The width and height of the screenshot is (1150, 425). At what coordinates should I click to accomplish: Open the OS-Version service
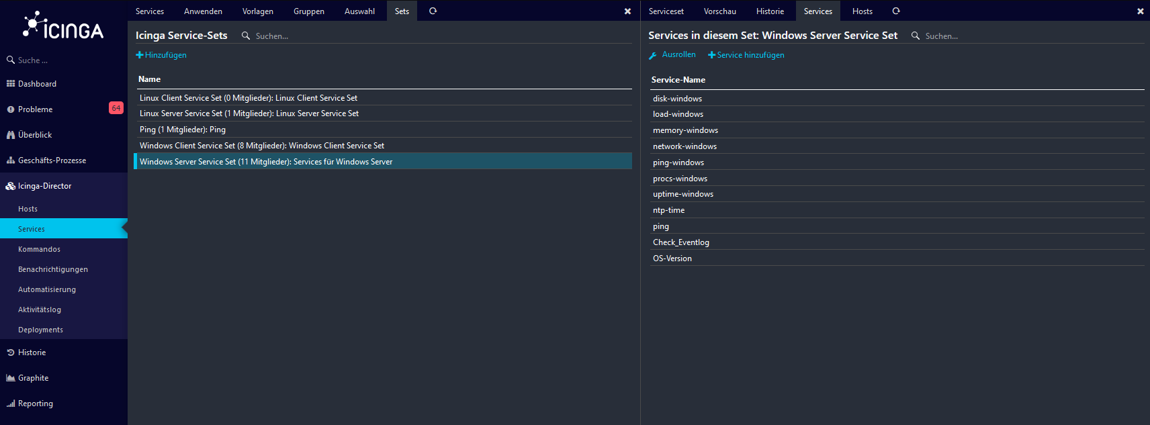click(897, 258)
